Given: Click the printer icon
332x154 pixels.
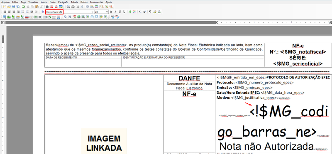Looking at the screenshot, I should (68, 7).
